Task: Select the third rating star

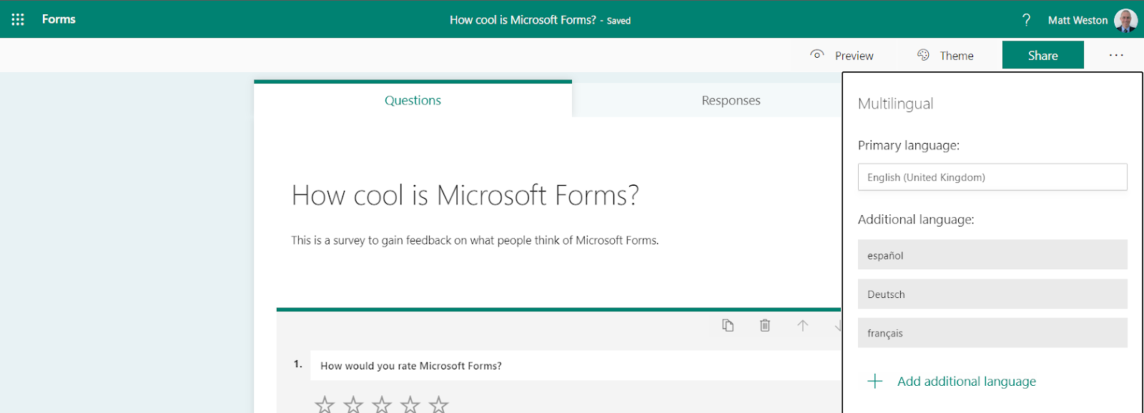Action: 382,404
